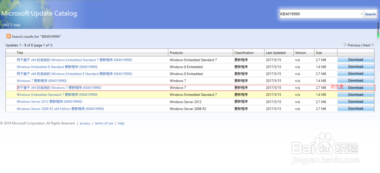The image size is (380, 173).
Task: Download Windows Server 2012 update
Action: (356, 102)
